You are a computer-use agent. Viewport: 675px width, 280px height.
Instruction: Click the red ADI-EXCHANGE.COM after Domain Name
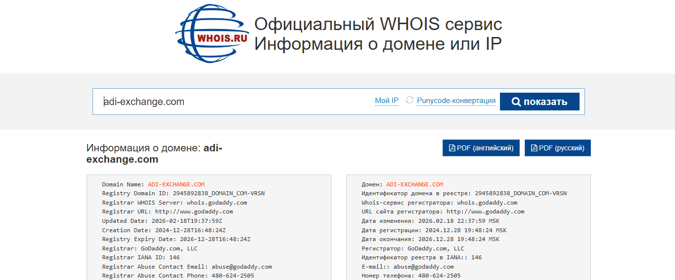pos(176,184)
